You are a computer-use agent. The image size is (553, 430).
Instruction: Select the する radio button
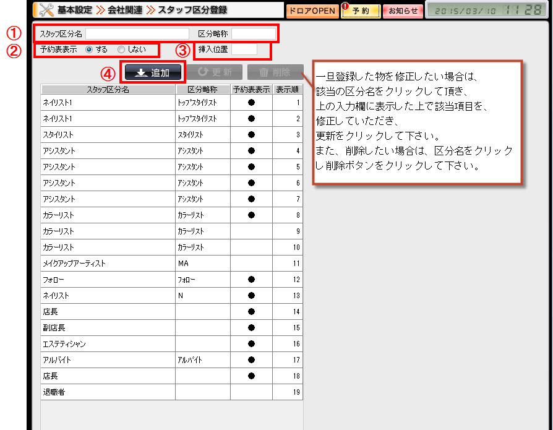(90, 49)
